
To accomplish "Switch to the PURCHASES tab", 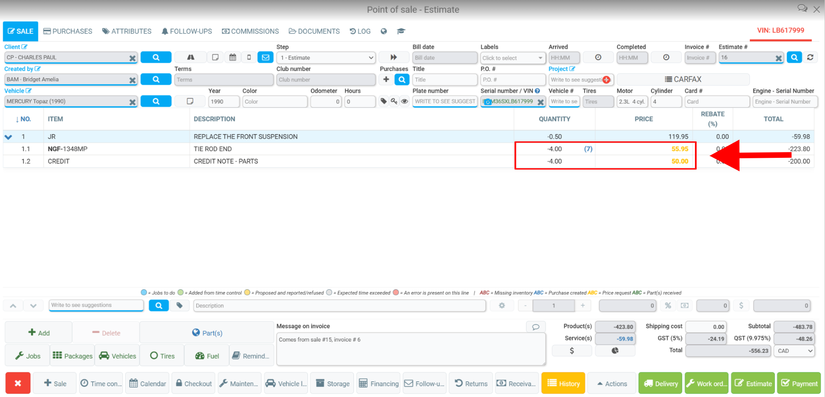I will pos(68,31).
